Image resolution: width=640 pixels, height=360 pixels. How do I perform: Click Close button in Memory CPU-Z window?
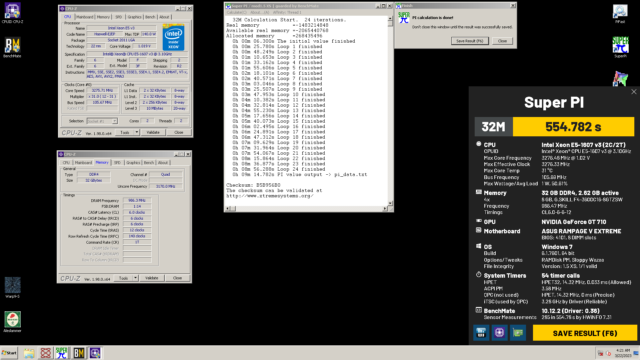click(x=177, y=278)
